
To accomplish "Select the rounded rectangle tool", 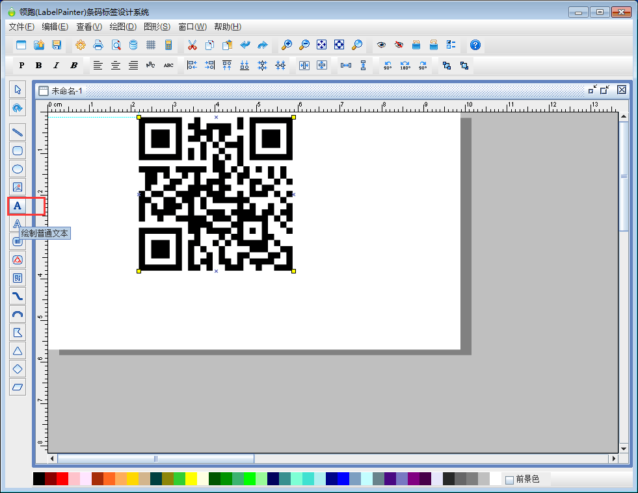I will click(18, 151).
